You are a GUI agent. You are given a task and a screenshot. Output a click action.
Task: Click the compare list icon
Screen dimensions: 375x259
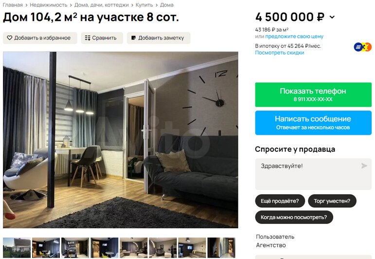[88, 38]
